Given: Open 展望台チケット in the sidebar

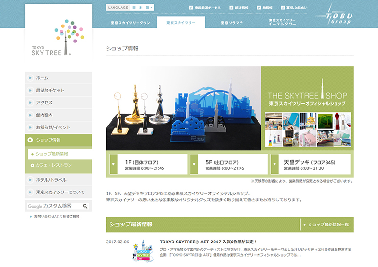Looking at the screenshot, I should point(50,90).
